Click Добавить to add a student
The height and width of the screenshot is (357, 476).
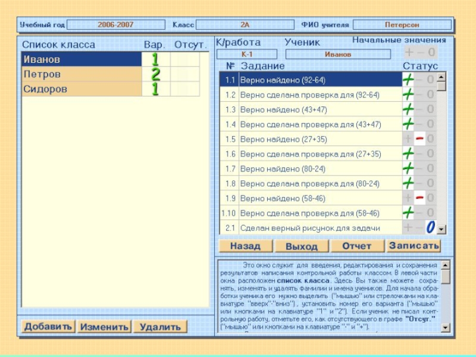click(48, 327)
